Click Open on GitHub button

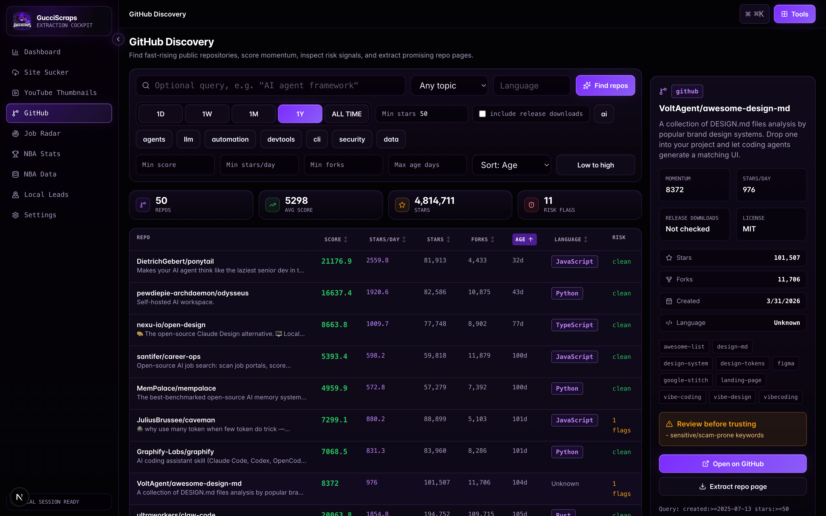pos(733,464)
